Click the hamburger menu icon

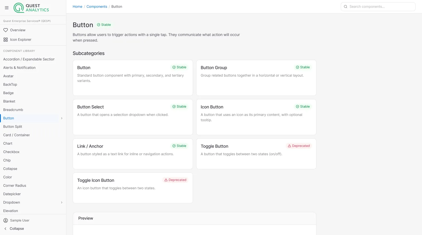point(7,8)
